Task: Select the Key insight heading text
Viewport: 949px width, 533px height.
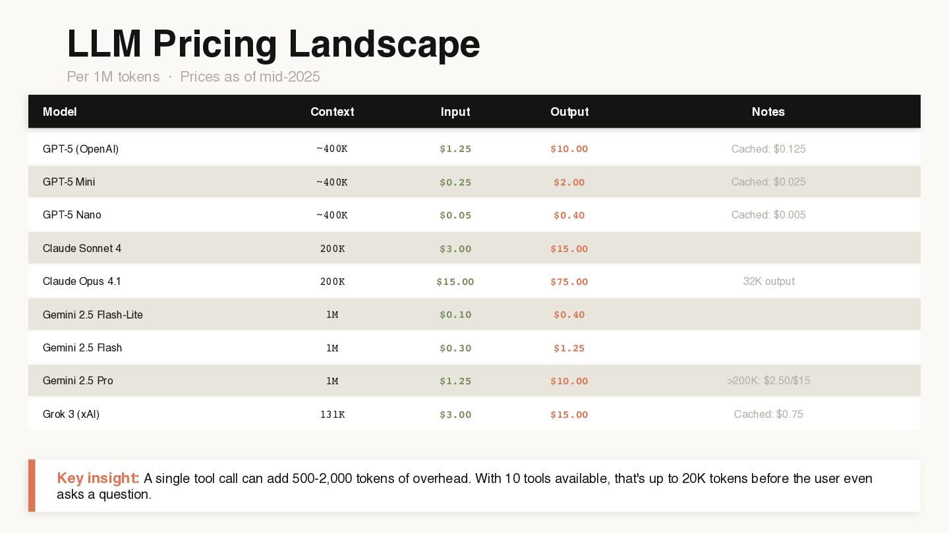Action: coord(98,478)
